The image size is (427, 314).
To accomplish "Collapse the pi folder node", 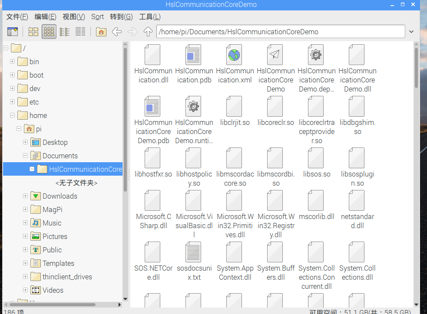I will tap(19, 128).
